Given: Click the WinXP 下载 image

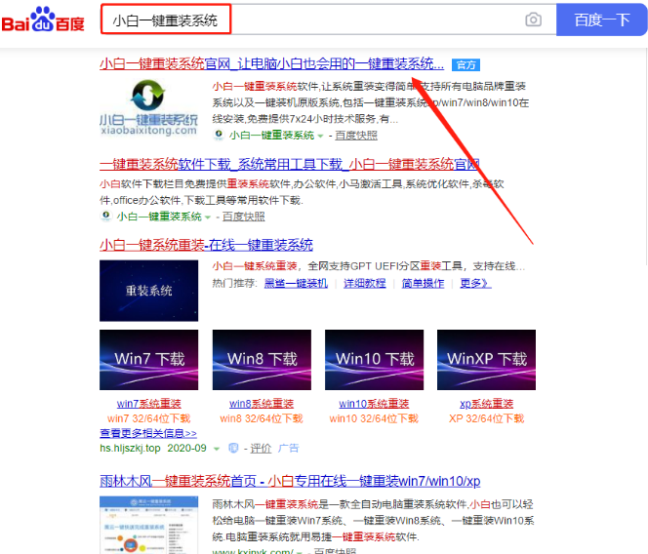Looking at the screenshot, I should (486, 360).
